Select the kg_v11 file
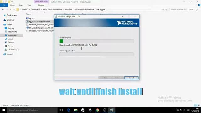This screenshot has height=113, width=201. pyautogui.click(x=32, y=19)
